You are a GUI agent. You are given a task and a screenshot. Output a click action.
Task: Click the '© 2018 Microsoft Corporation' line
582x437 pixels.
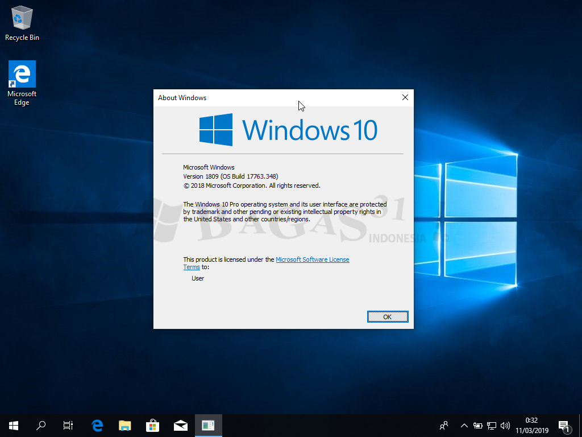click(x=252, y=185)
